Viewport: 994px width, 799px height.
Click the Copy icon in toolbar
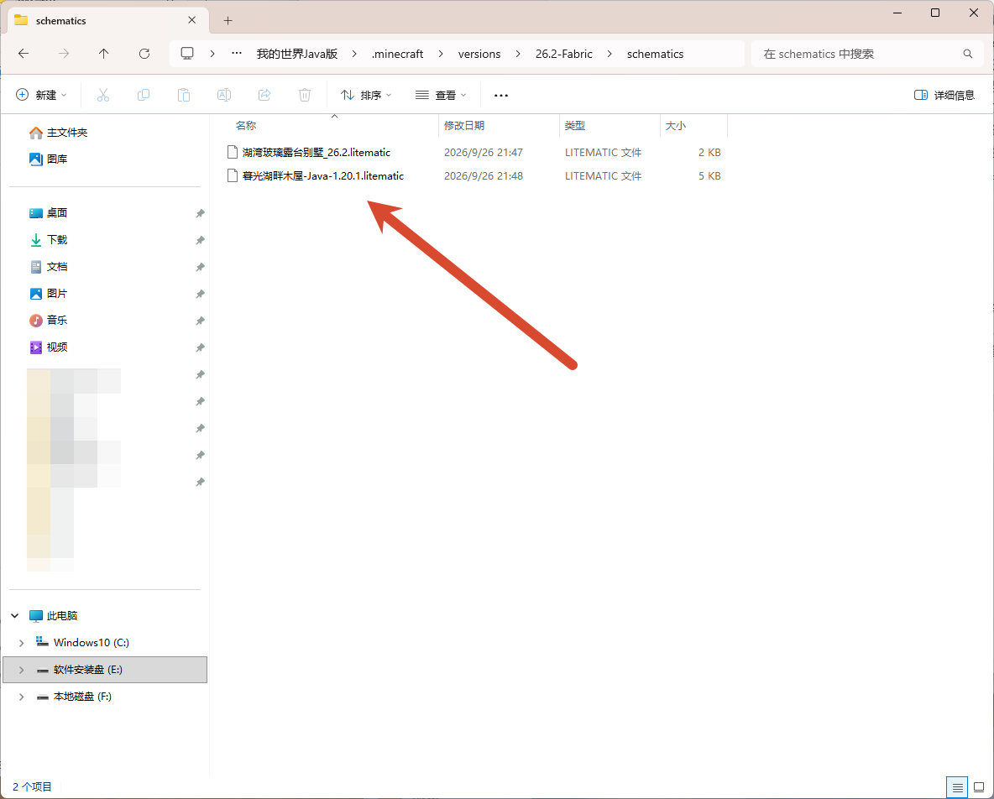coord(144,95)
